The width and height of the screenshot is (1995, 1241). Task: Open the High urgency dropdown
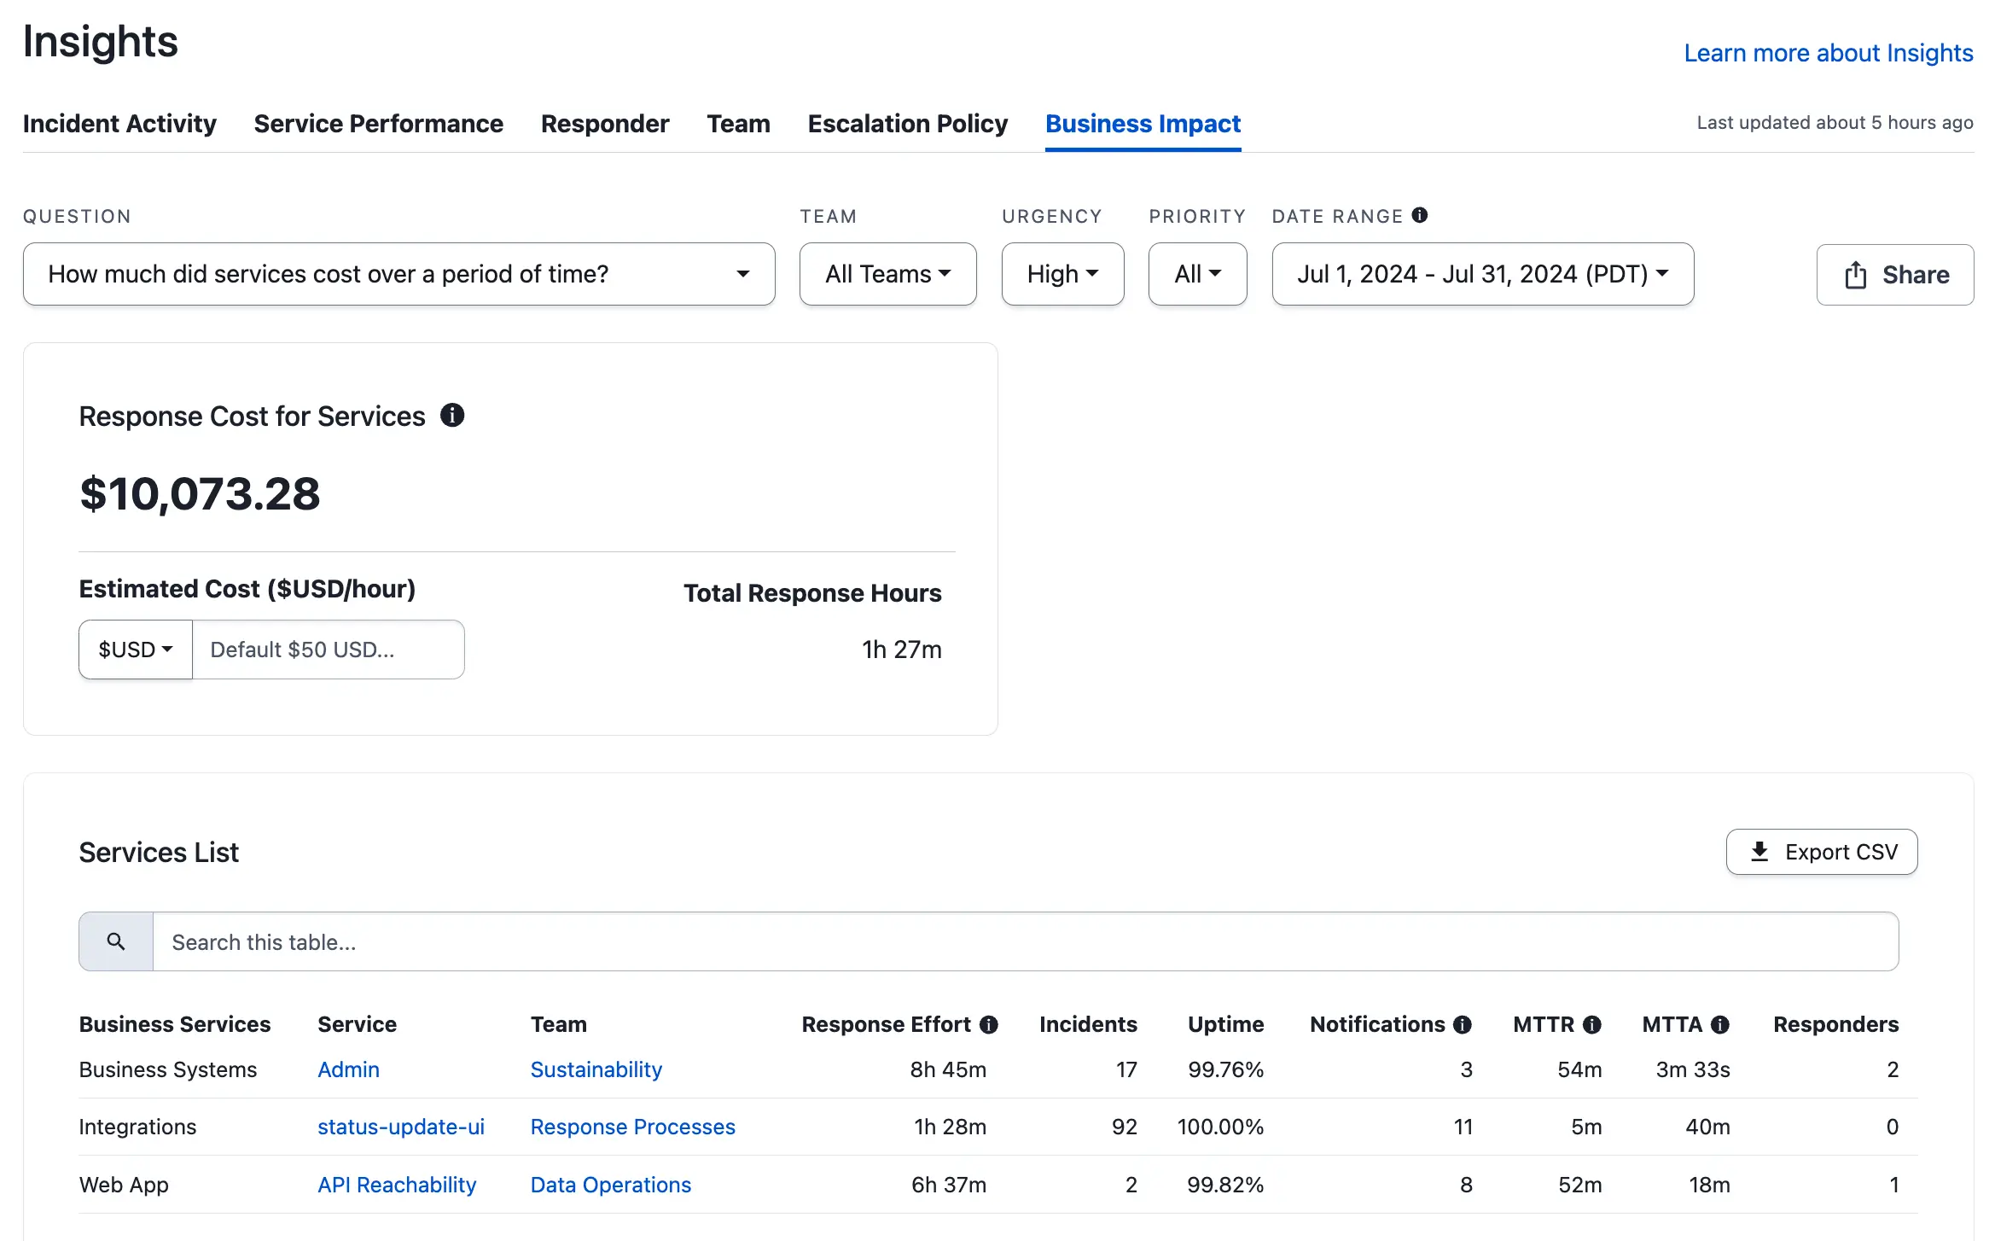pos(1062,274)
